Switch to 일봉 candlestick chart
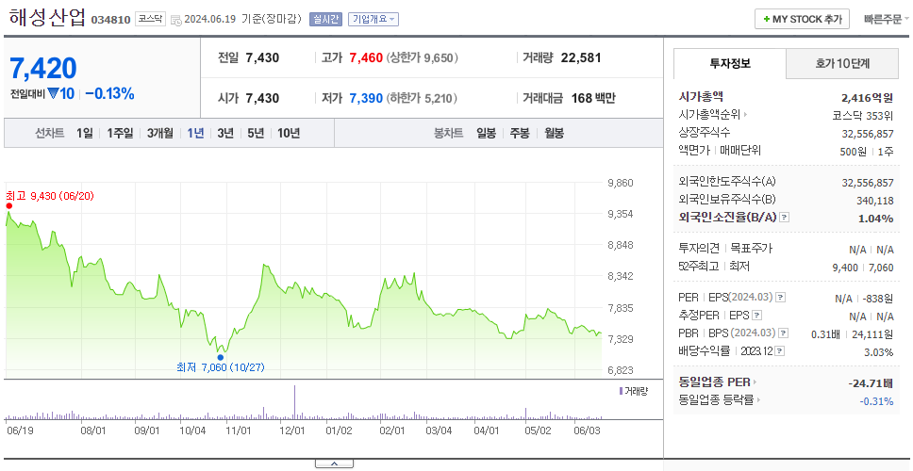 [x=486, y=133]
